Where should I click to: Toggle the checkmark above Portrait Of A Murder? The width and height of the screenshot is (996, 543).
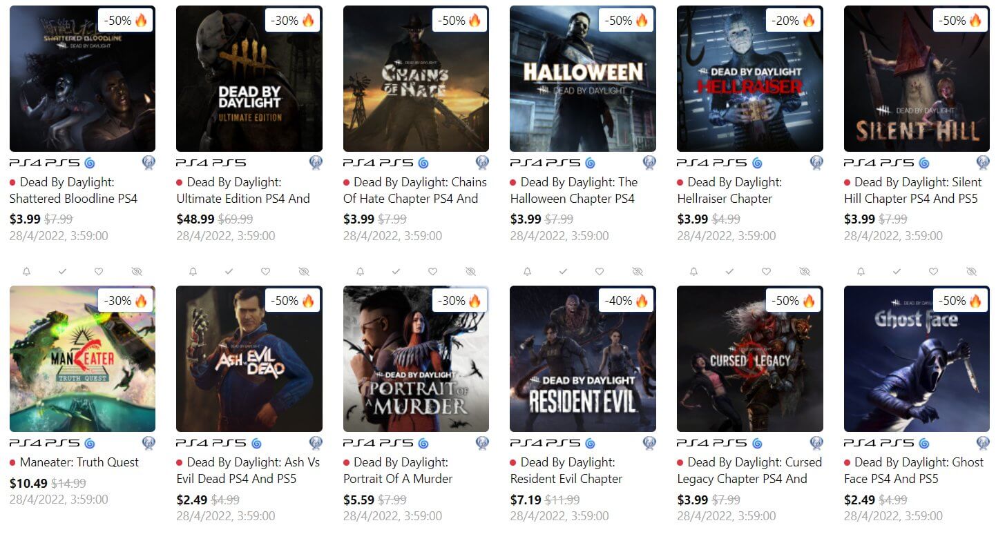tap(396, 272)
